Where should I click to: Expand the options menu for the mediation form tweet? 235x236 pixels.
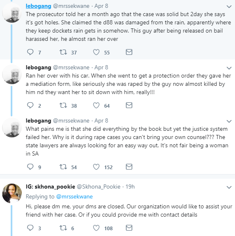229,68
